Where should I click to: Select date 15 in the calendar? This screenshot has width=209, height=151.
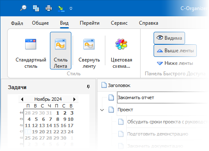point(56,125)
